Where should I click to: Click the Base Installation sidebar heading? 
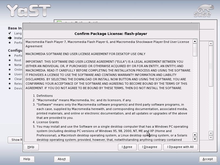point(15,28)
